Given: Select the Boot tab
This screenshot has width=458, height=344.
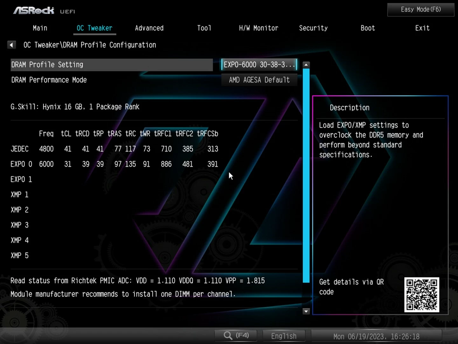Looking at the screenshot, I should [368, 28].
